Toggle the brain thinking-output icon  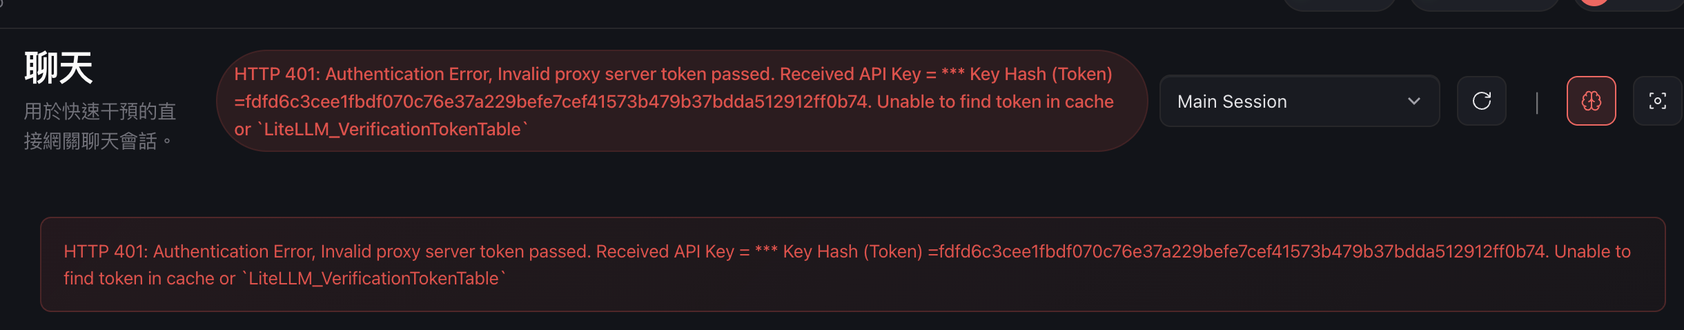(x=1591, y=101)
